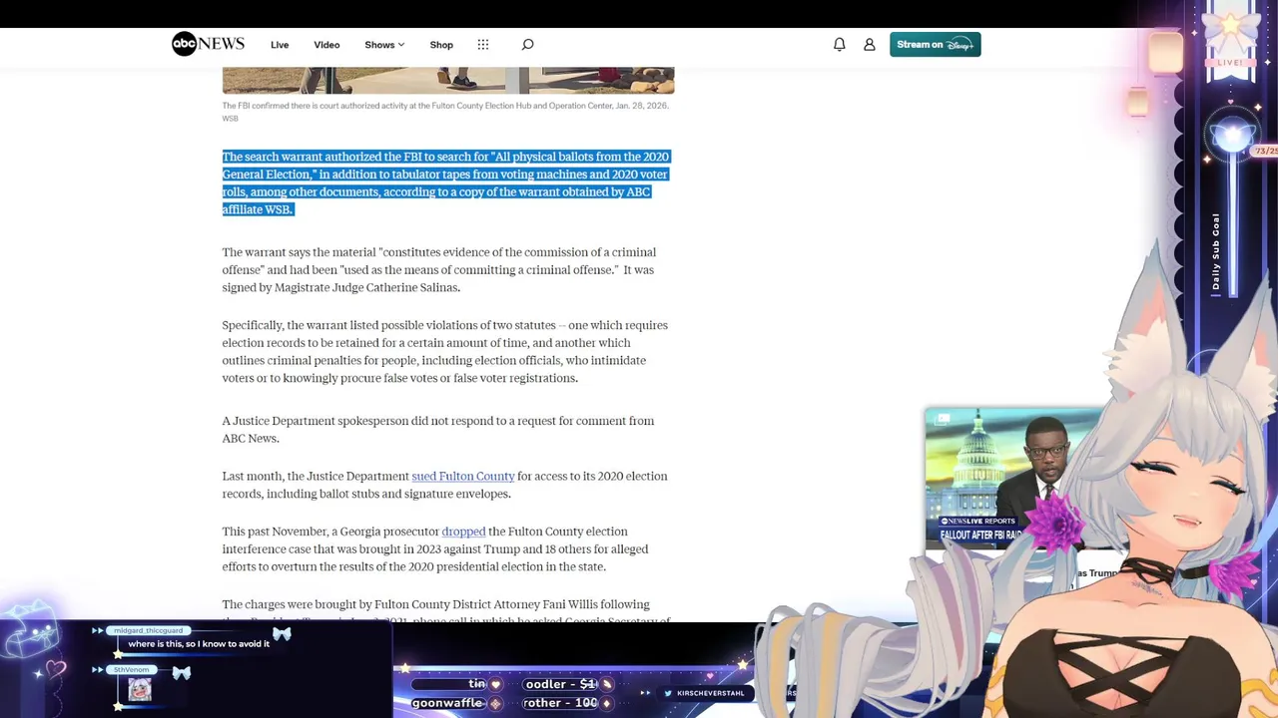Open the Live nav item
Viewport: 1278px width, 718px height.
280,45
